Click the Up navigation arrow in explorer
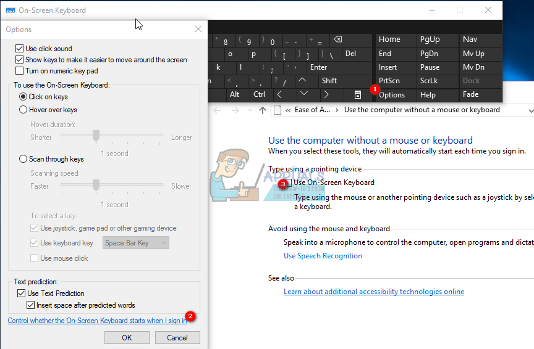 263,110
